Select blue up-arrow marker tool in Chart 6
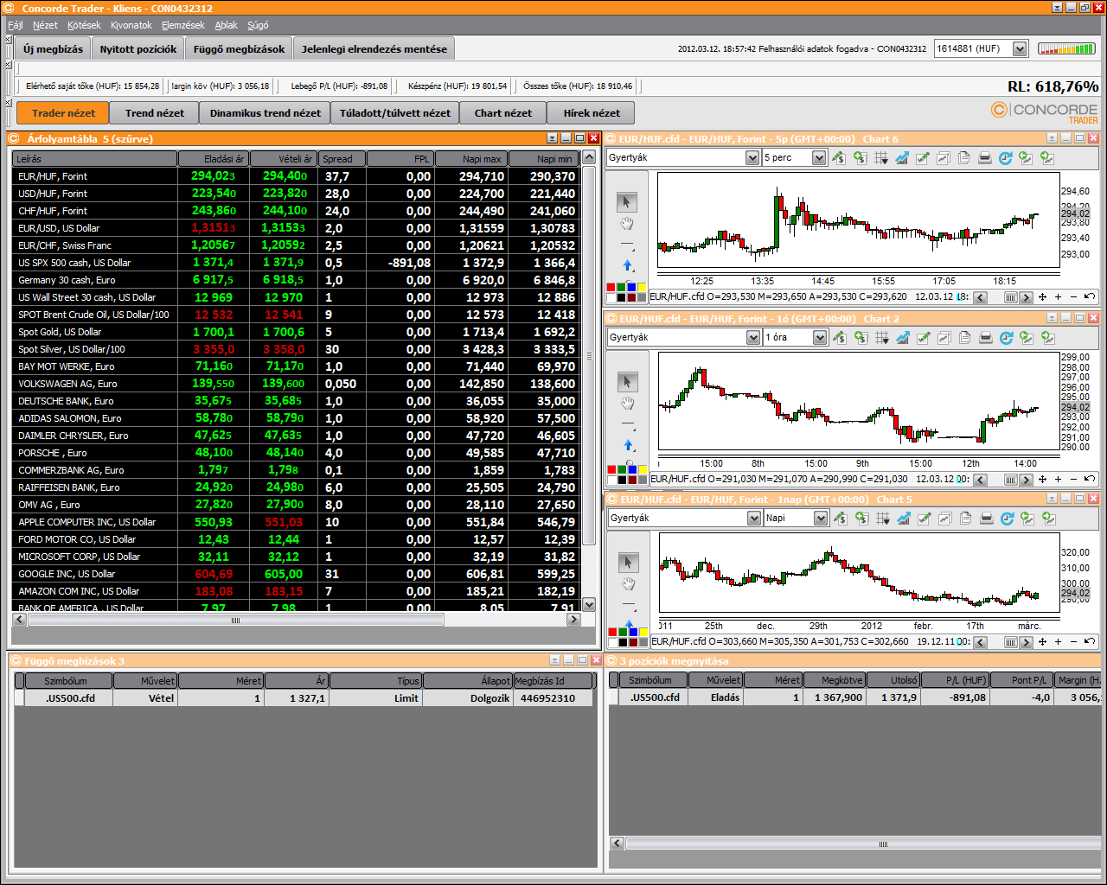This screenshot has width=1107, height=885. [628, 265]
